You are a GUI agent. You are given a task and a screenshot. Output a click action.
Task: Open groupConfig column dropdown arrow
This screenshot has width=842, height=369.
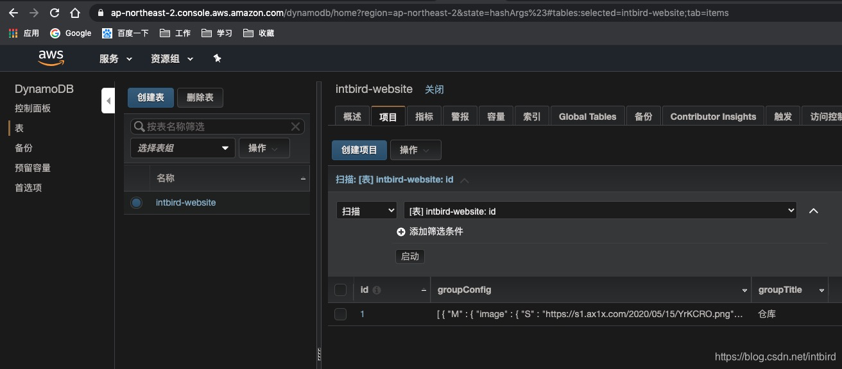744,291
